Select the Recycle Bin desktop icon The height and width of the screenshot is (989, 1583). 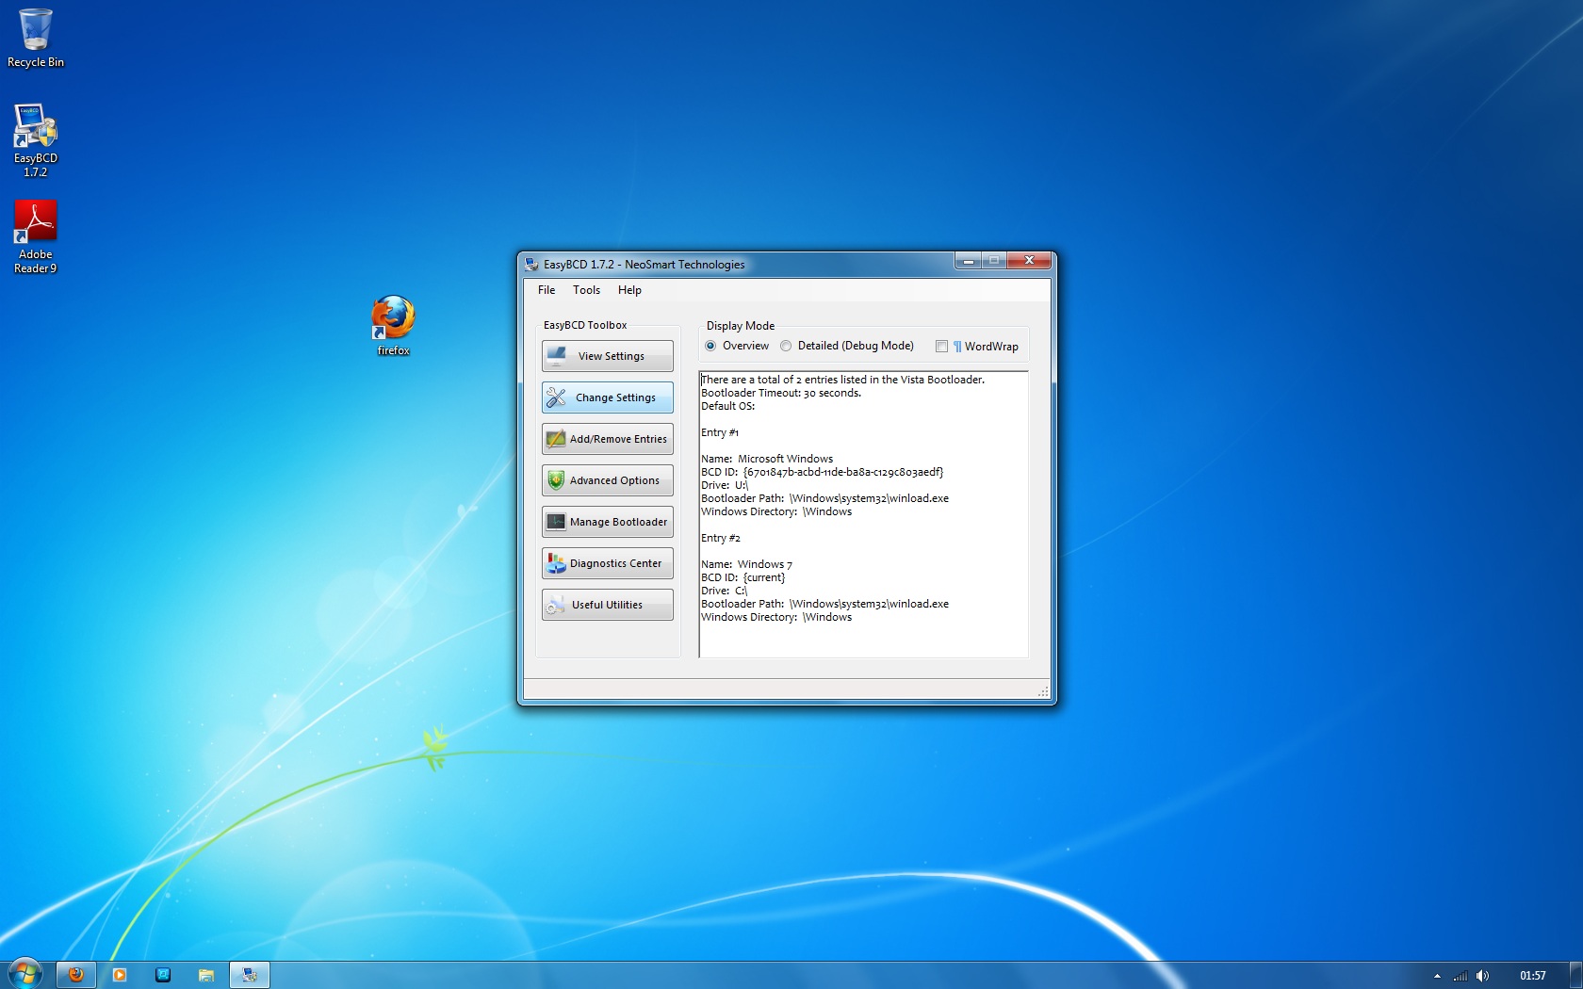tap(36, 39)
